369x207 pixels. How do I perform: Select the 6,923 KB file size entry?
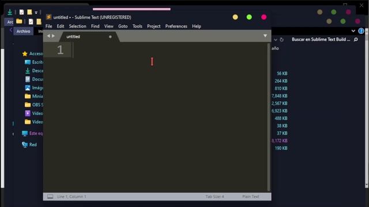click(280, 111)
